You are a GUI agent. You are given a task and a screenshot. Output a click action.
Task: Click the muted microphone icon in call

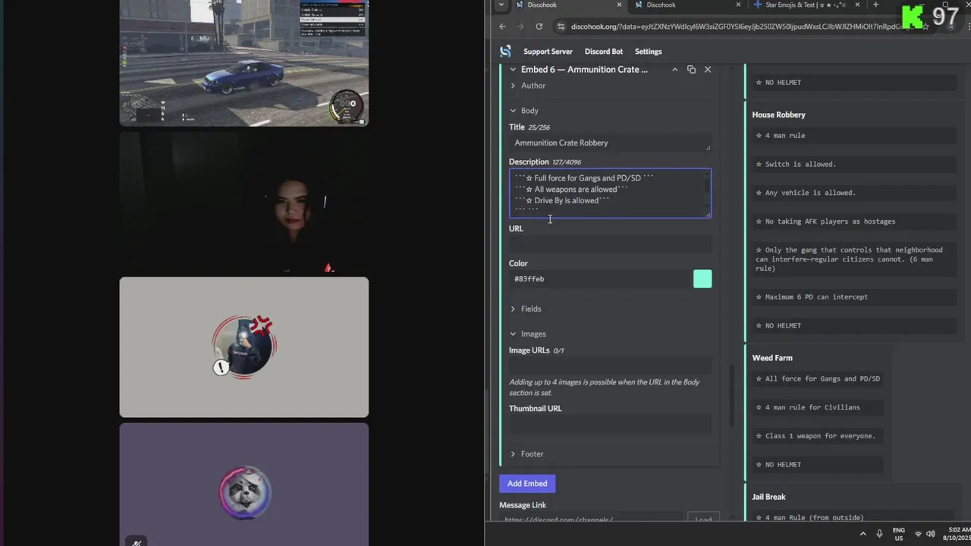137,541
